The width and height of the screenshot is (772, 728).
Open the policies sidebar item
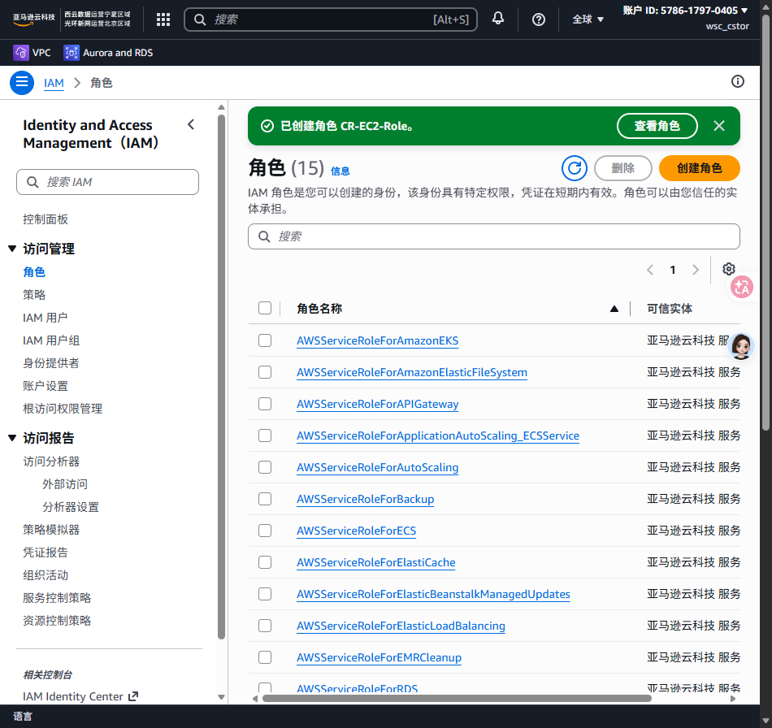tap(34, 294)
